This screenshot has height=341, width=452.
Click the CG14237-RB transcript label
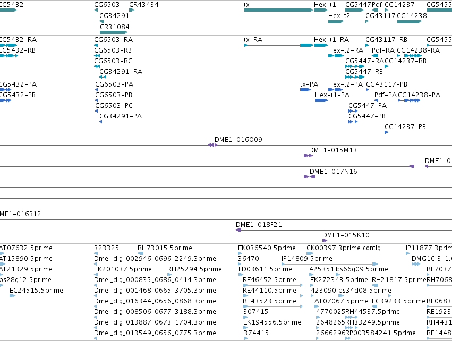(406, 61)
